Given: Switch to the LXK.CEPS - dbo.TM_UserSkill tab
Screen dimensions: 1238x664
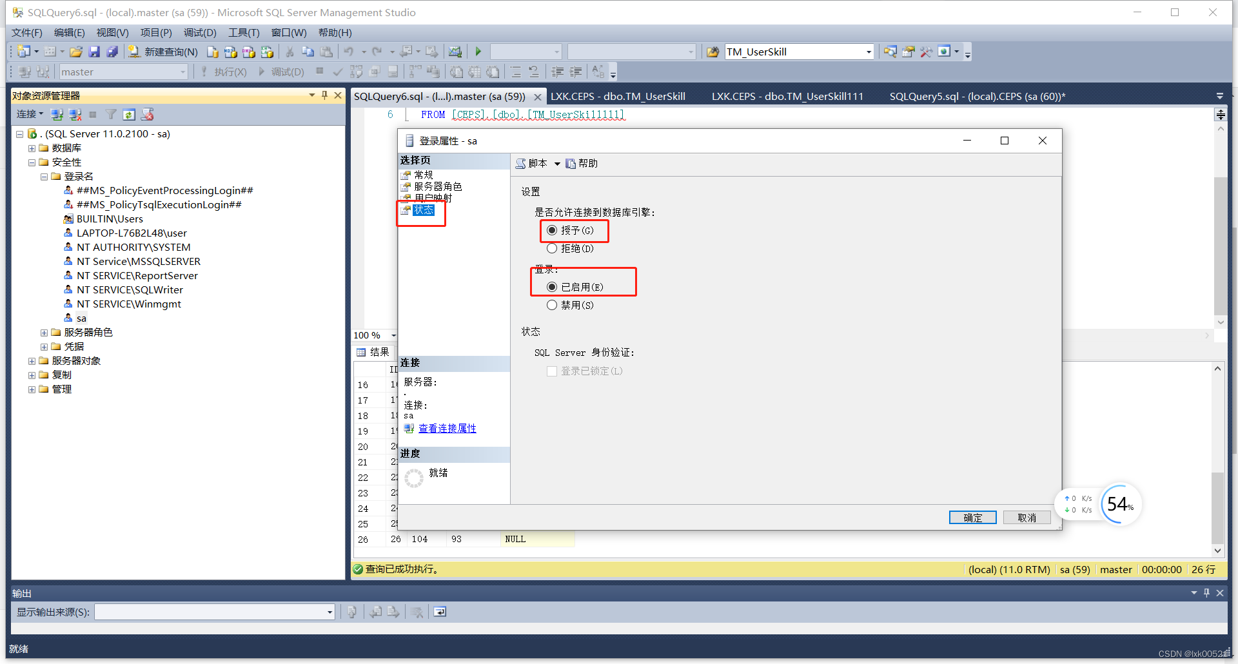Looking at the screenshot, I should (x=618, y=95).
